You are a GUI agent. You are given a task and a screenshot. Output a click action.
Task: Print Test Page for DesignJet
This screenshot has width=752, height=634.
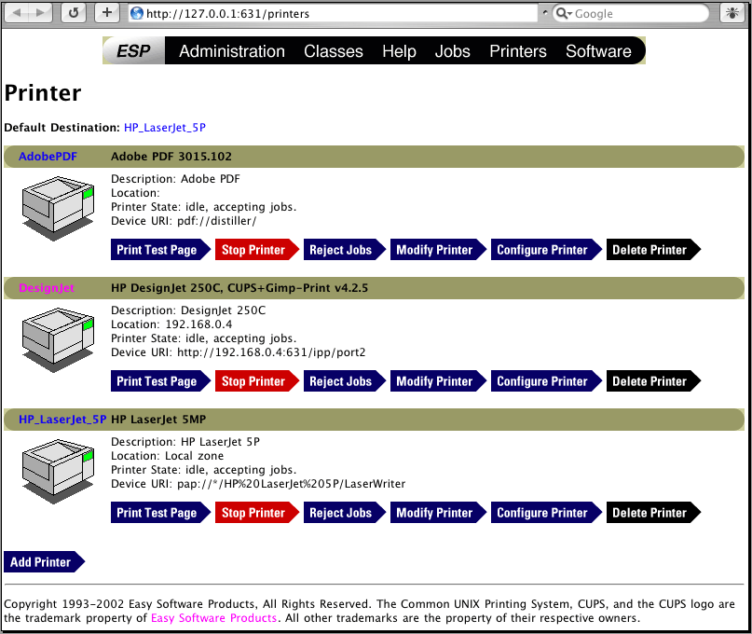[160, 381]
